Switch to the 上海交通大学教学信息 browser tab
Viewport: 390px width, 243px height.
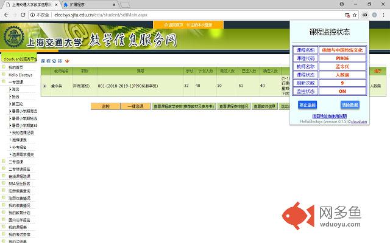tap(31, 5)
